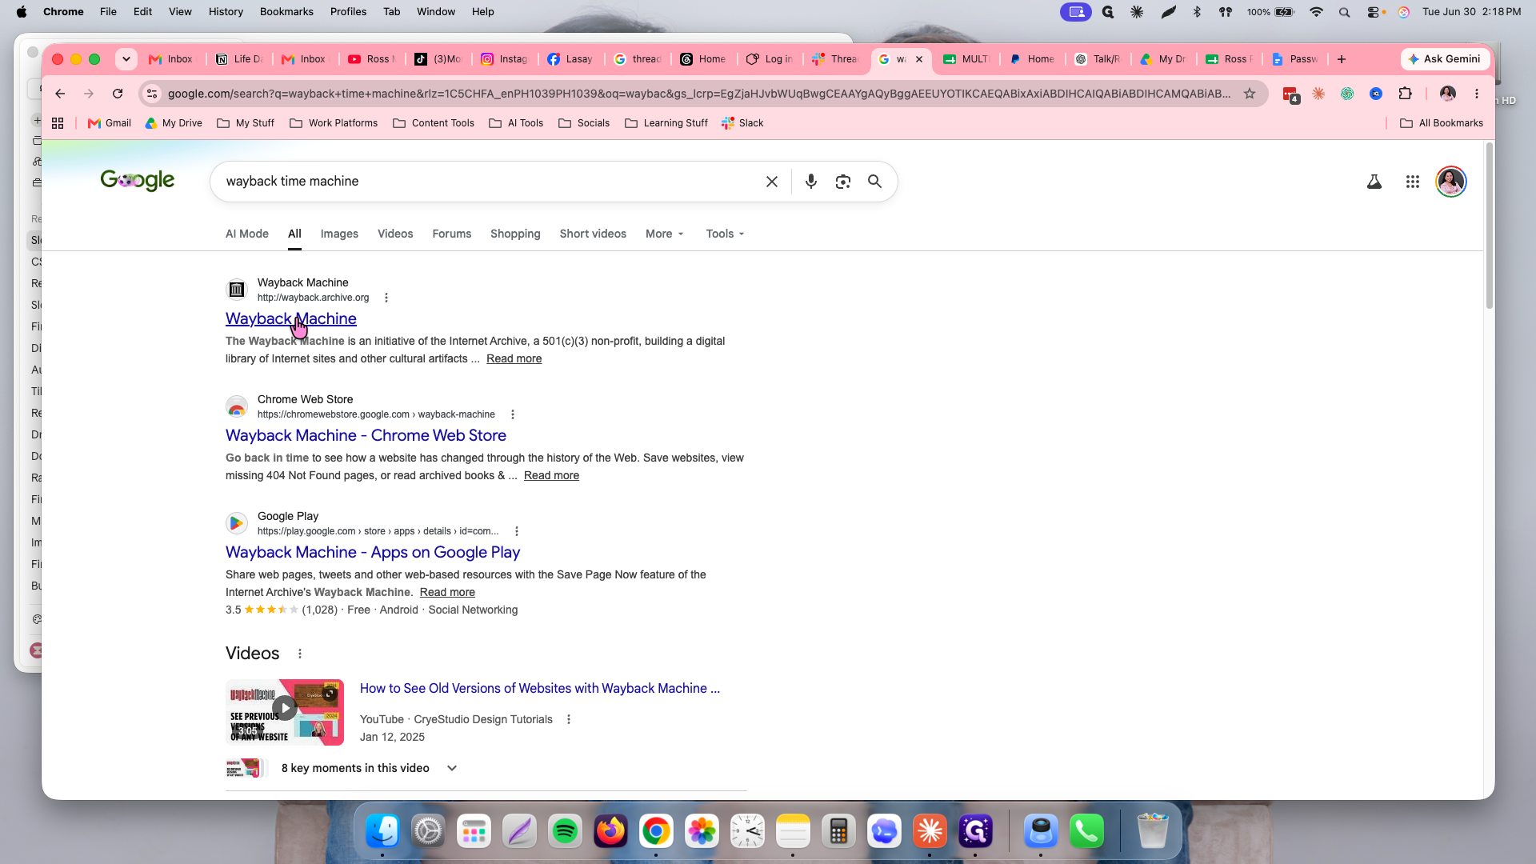Switch to Short videos tab
The image size is (1536, 864).
pos(593,234)
